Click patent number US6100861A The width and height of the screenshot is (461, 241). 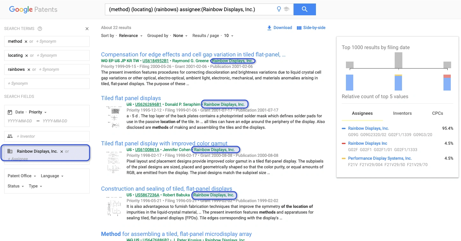click(x=147, y=150)
